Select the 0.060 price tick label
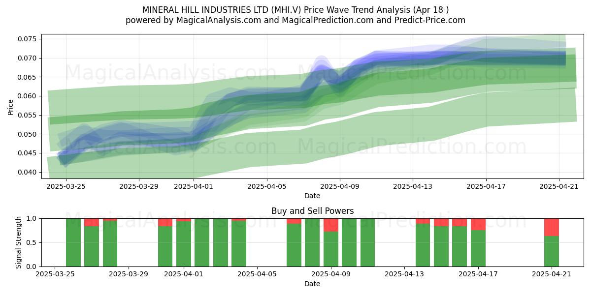 point(28,96)
